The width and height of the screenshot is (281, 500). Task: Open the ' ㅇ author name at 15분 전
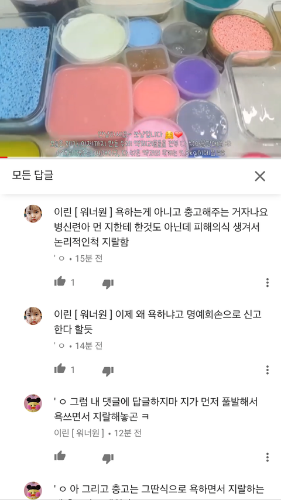click(59, 258)
